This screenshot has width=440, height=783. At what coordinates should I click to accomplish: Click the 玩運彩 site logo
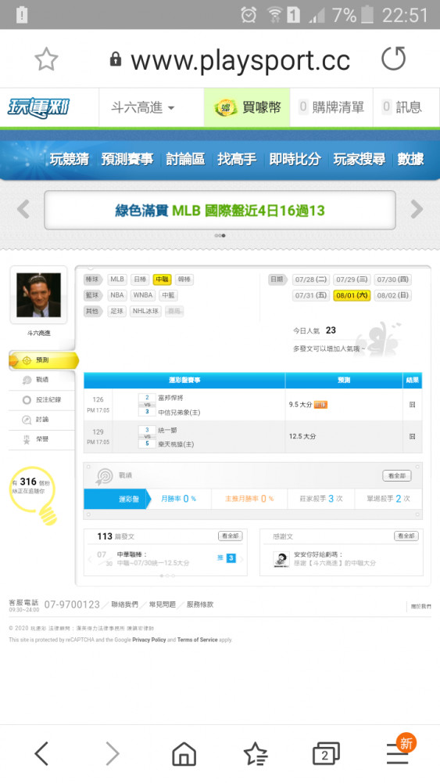point(38,107)
